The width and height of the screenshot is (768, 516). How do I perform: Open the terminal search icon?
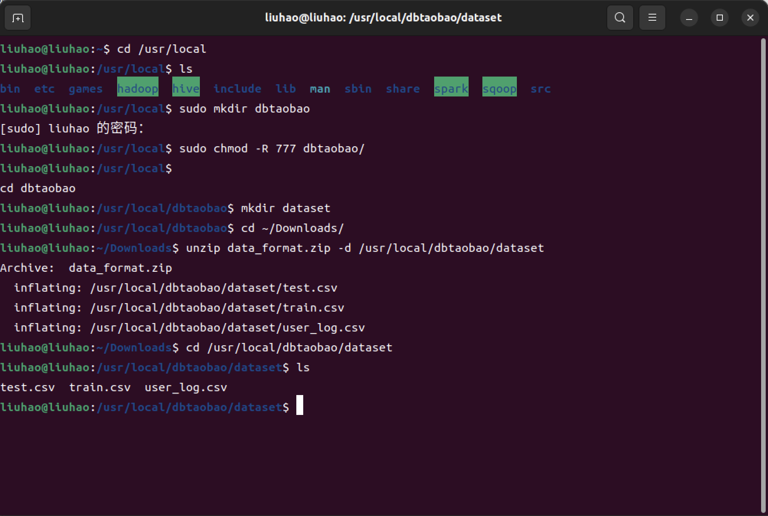pos(620,18)
